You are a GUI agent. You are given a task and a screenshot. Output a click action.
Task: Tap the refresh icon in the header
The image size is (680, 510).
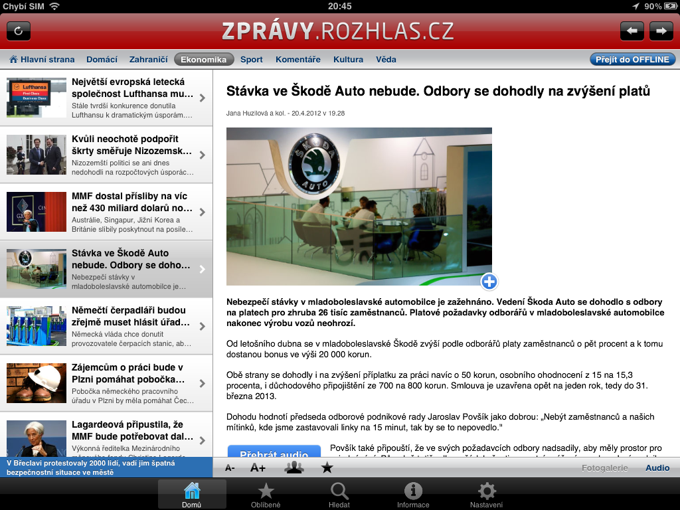(x=19, y=31)
